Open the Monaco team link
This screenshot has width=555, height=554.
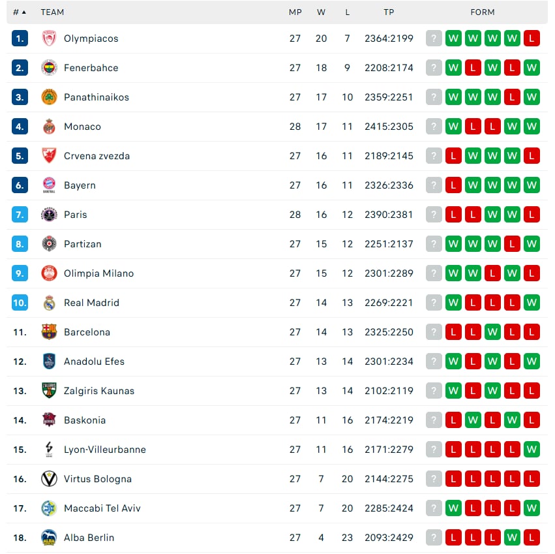pyautogui.click(x=82, y=127)
